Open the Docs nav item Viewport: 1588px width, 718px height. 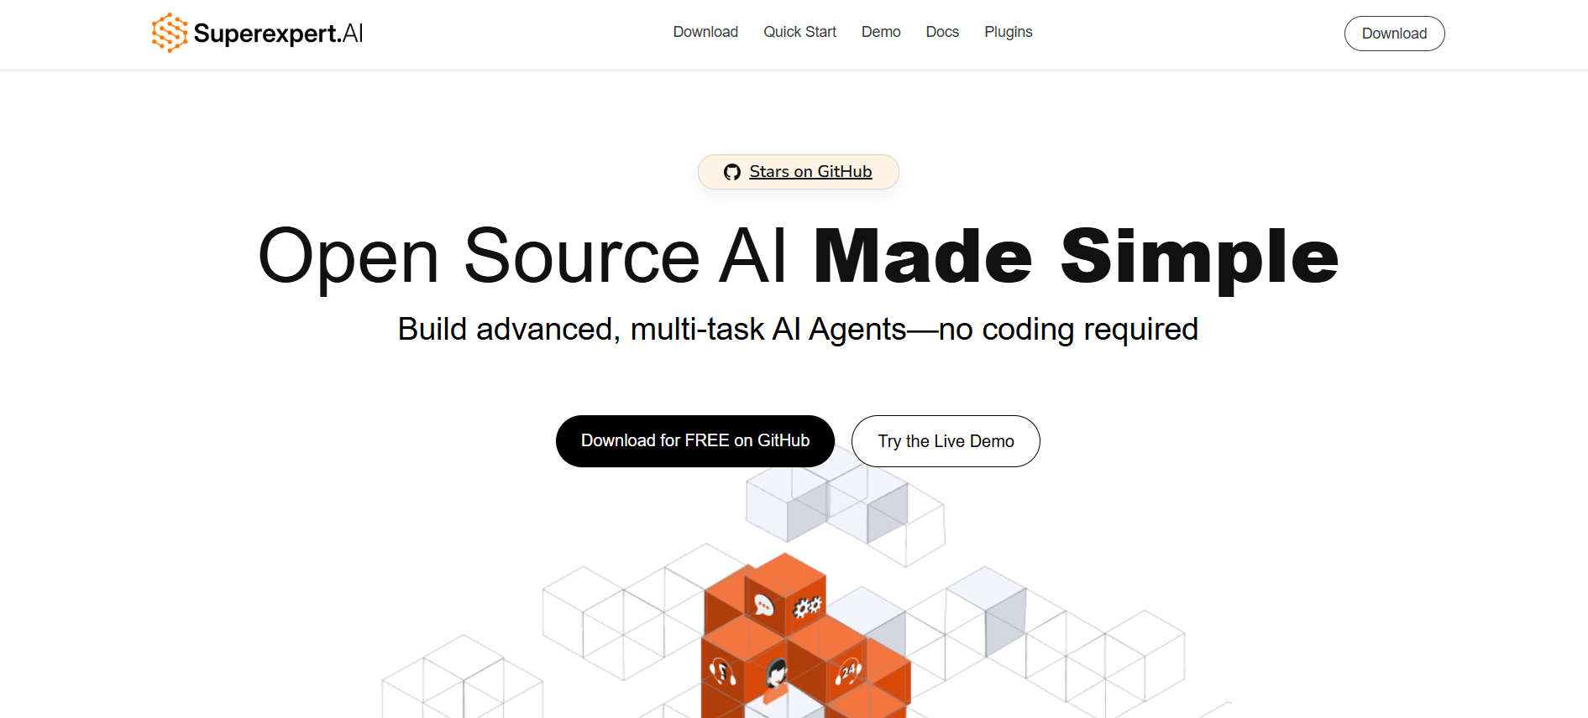coord(942,32)
